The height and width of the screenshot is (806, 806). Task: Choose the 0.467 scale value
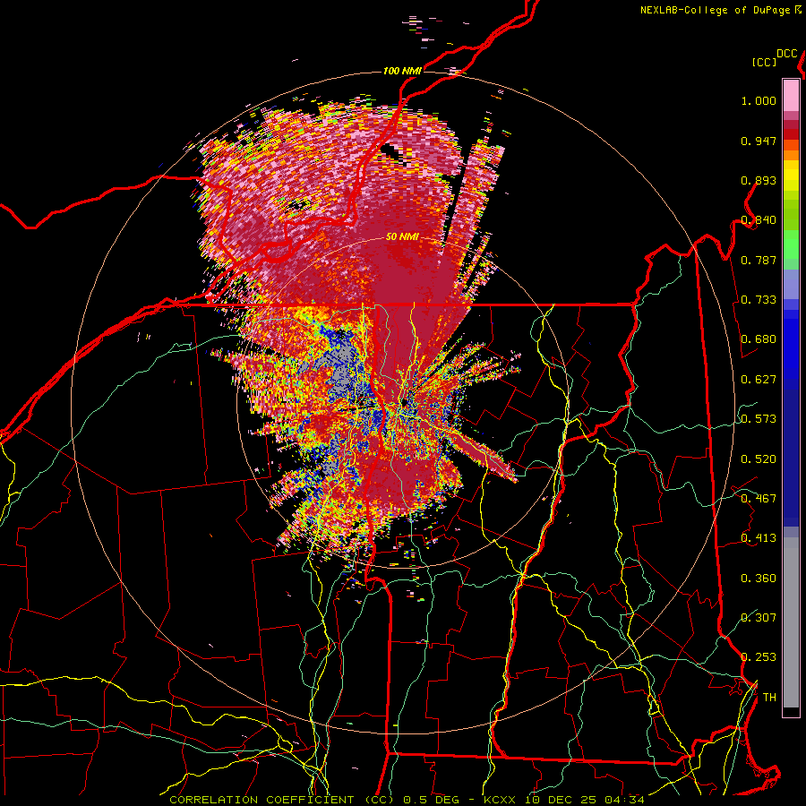coord(759,499)
